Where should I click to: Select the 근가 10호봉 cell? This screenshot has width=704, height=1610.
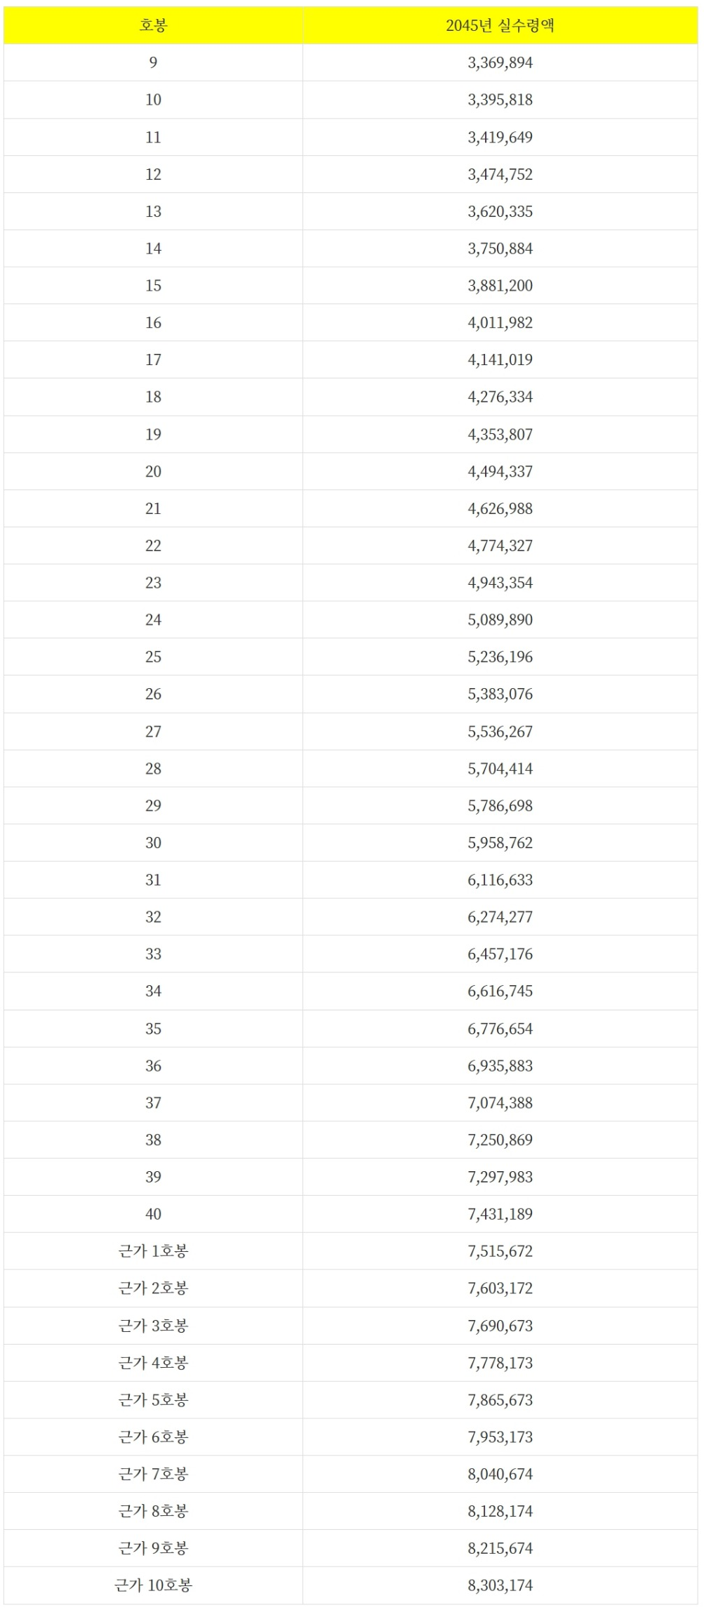pos(153,1585)
